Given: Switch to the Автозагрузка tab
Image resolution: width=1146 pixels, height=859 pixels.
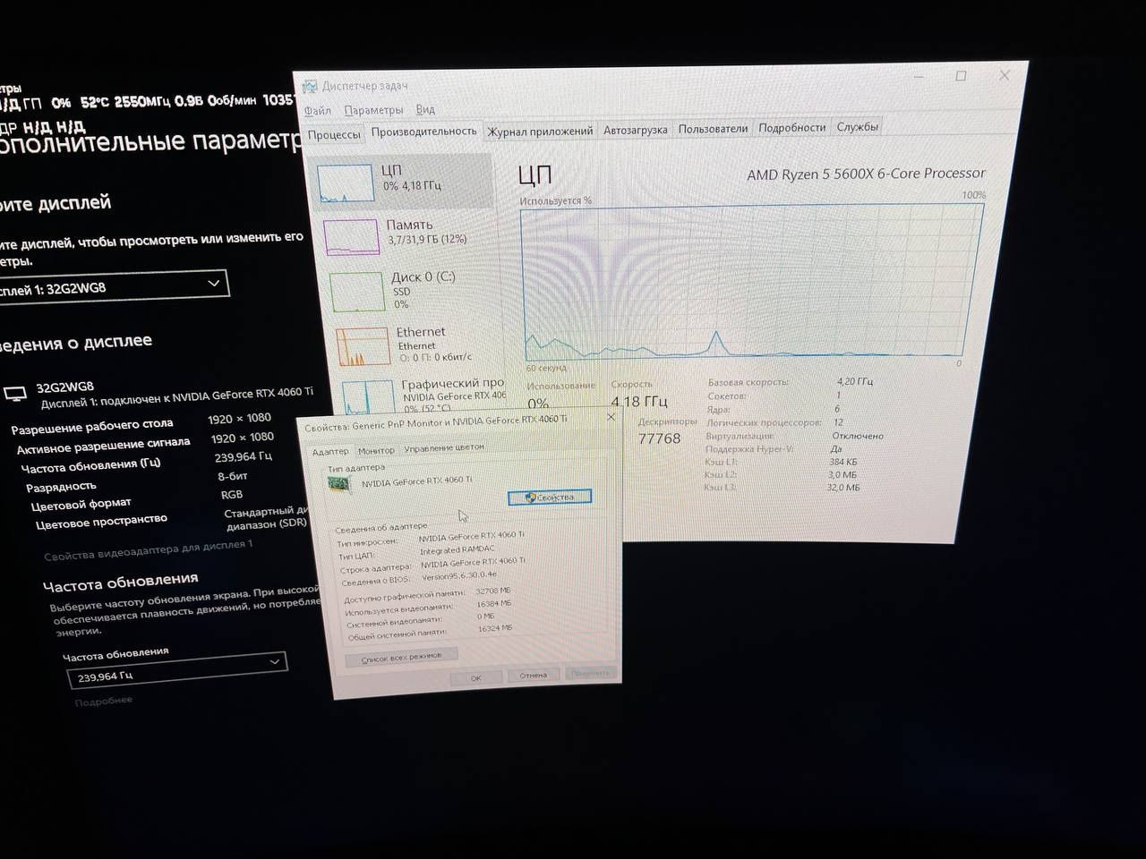Looking at the screenshot, I should pyautogui.click(x=636, y=130).
